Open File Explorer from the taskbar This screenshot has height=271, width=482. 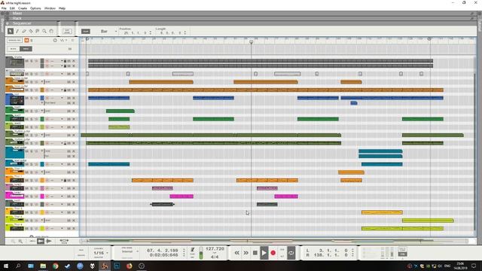(43, 266)
